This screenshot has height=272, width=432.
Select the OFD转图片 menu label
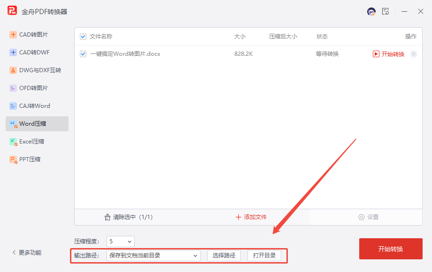pyautogui.click(x=33, y=88)
